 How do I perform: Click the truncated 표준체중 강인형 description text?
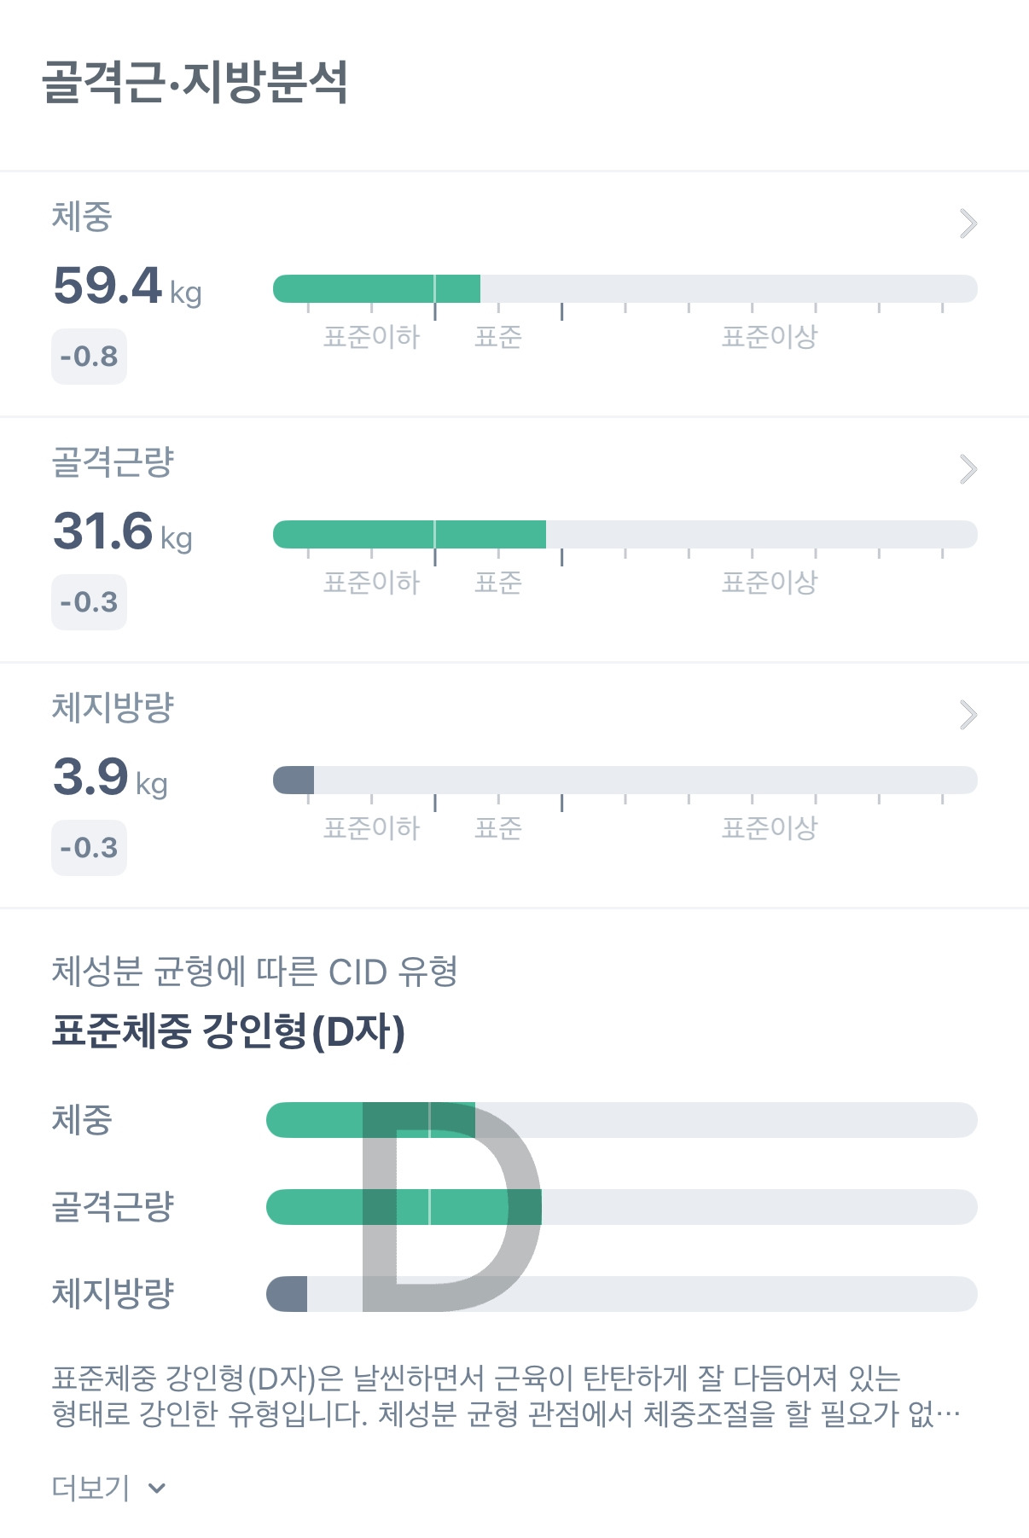[x=506, y=1396]
